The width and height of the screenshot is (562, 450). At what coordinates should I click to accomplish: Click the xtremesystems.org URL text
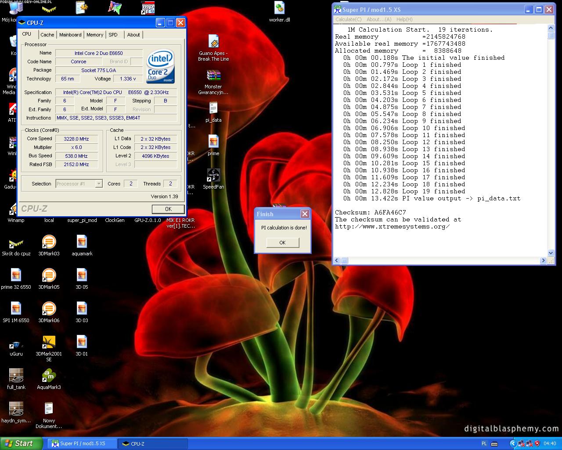pyautogui.click(x=392, y=226)
